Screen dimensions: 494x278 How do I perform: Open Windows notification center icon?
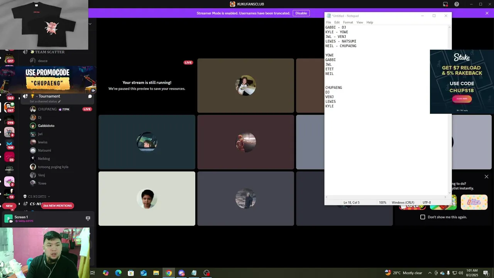486,273
